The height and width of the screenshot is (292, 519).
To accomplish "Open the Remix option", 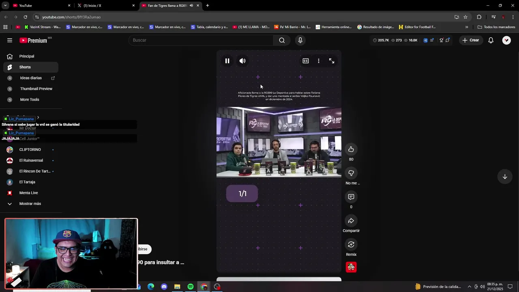I will click(x=351, y=245).
